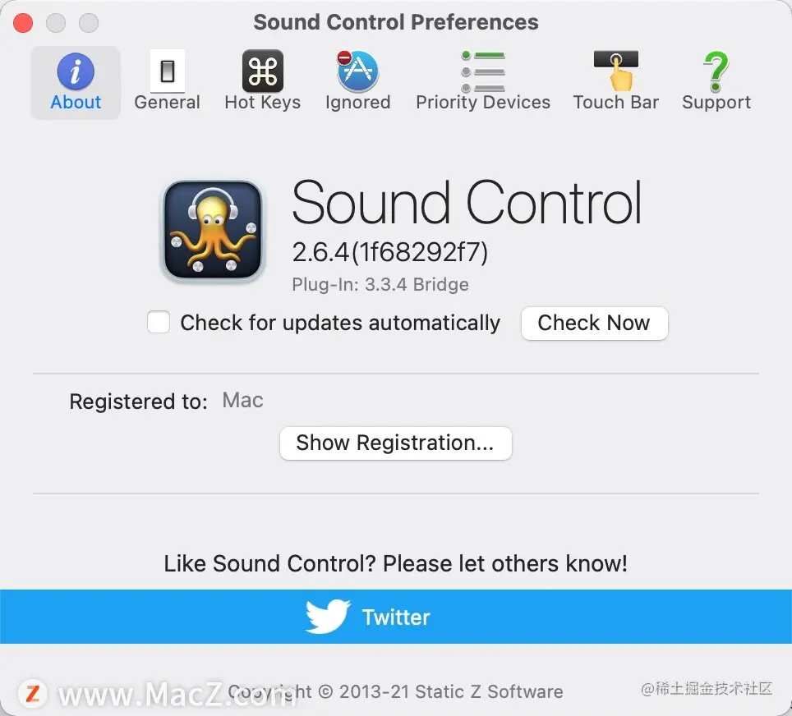Open the Ignored apps icon

click(357, 71)
